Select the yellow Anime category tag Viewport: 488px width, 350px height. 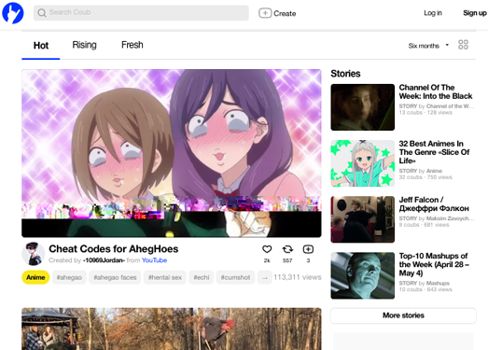point(35,277)
